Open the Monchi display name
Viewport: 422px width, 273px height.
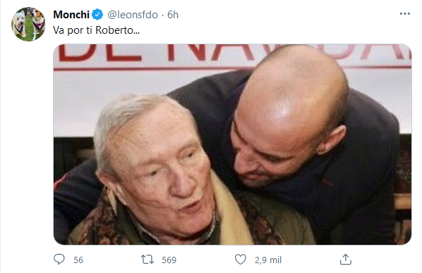tap(71, 15)
